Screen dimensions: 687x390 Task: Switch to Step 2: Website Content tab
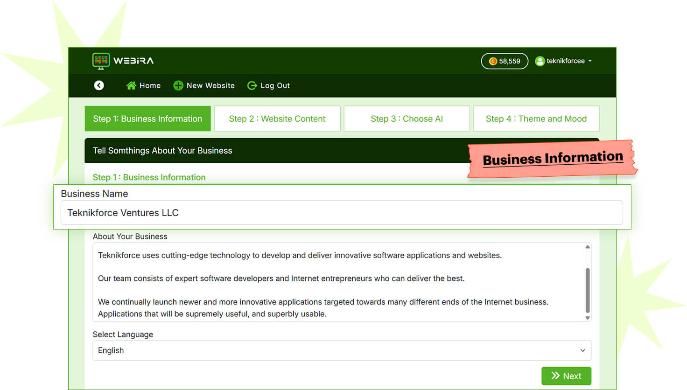pyautogui.click(x=277, y=118)
